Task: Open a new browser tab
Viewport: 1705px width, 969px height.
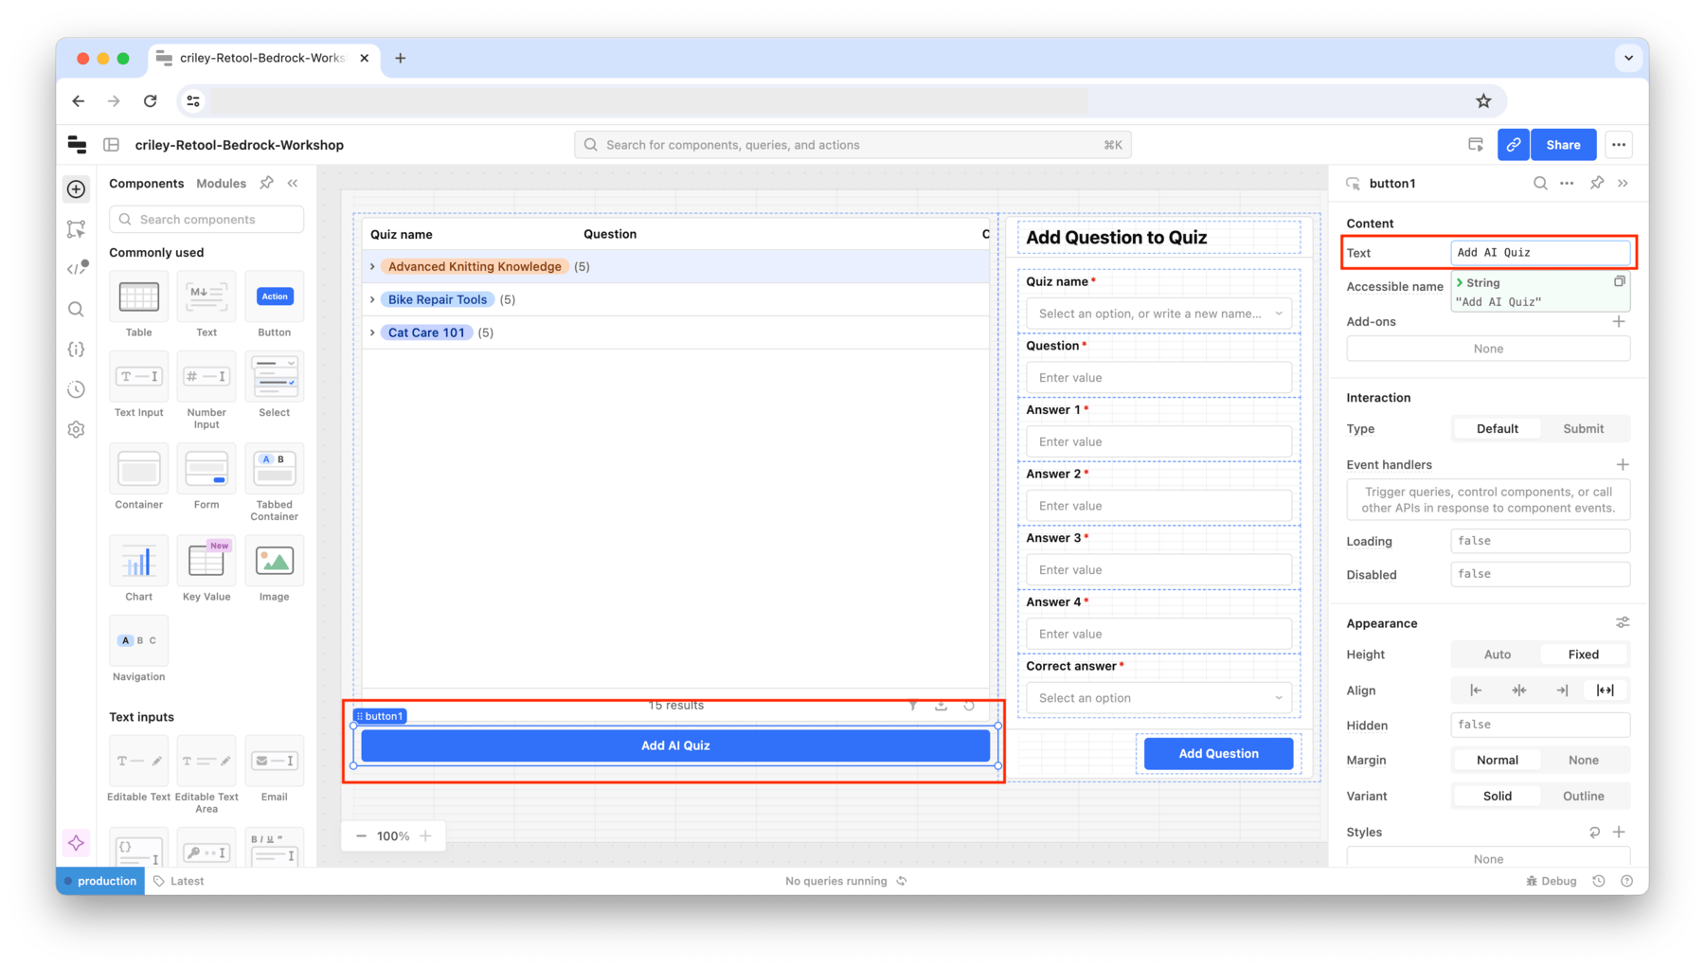Action: (401, 59)
